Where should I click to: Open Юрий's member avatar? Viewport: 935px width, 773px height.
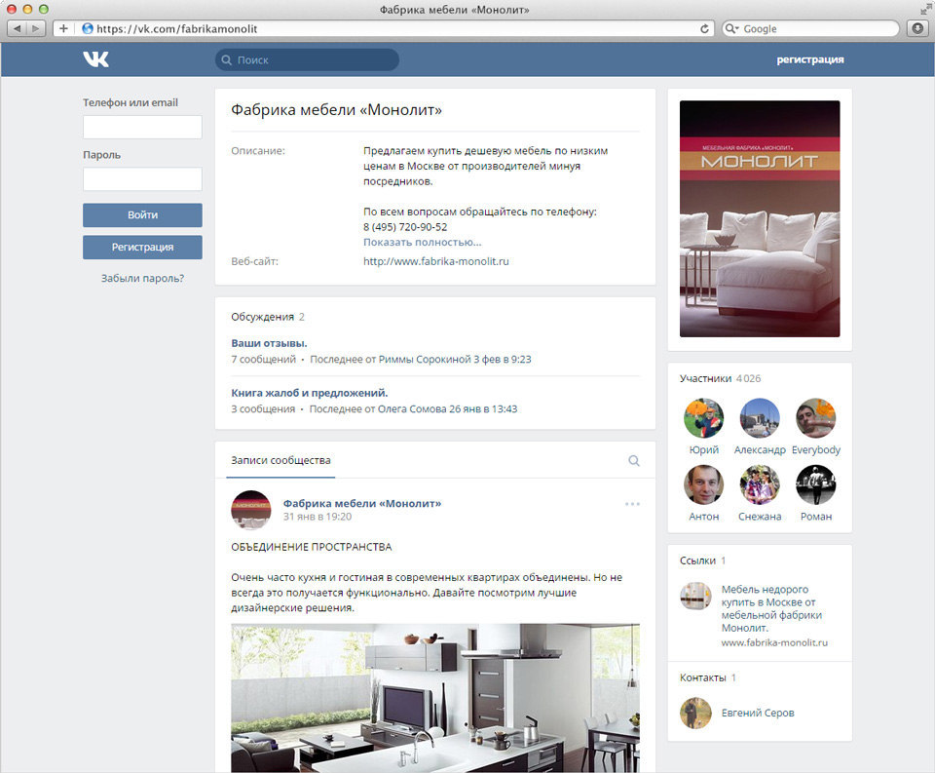pos(703,418)
